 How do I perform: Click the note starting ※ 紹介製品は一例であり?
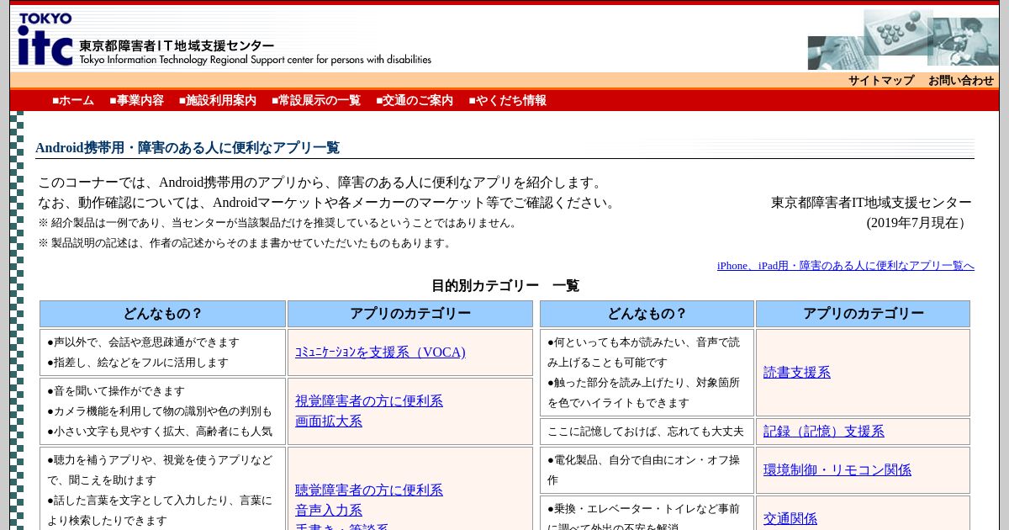click(278, 223)
